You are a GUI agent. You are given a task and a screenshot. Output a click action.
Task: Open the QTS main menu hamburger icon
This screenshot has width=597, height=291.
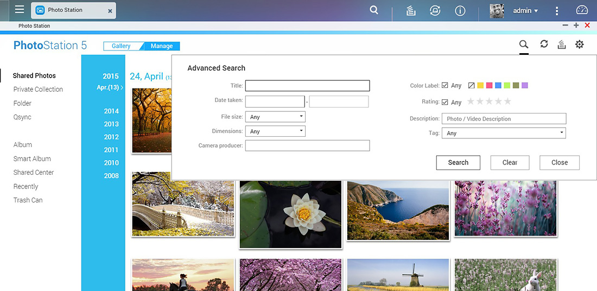[20, 10]
